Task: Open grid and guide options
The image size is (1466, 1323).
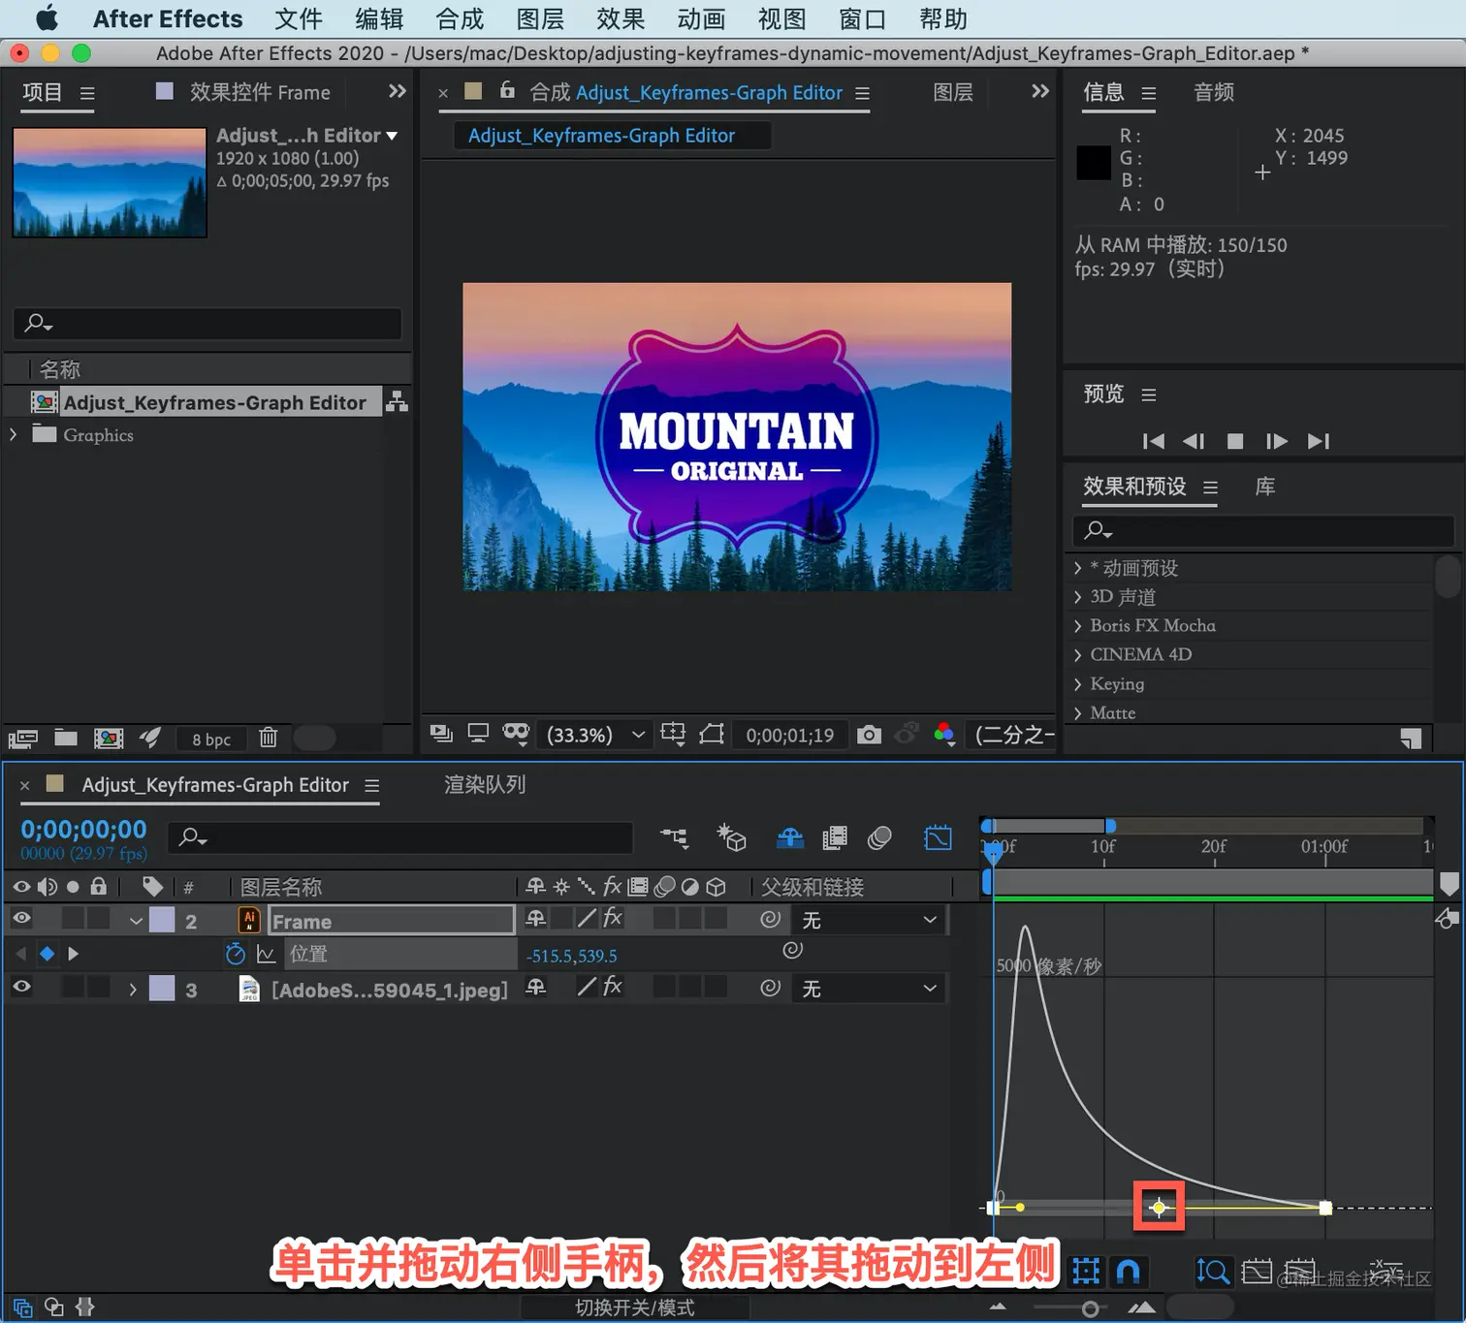Action: click(673, 734)
